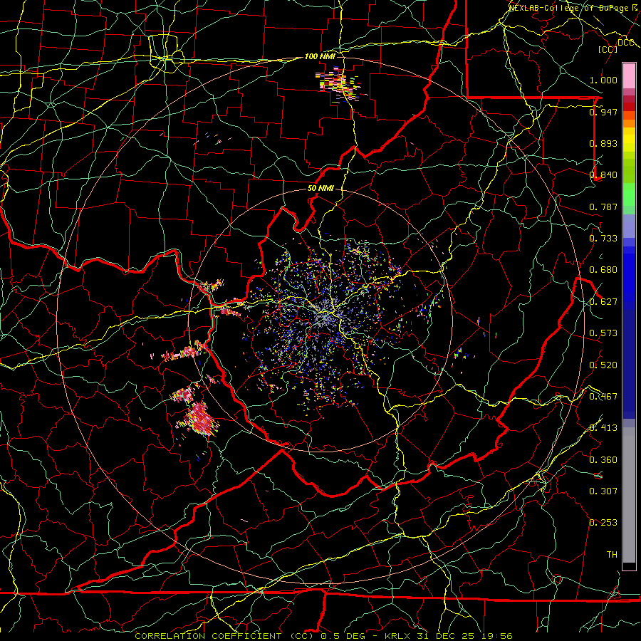Viewport: 641px width, 641px height.
Task: Click the bright green segment of color bar
Action: point(629,194)
